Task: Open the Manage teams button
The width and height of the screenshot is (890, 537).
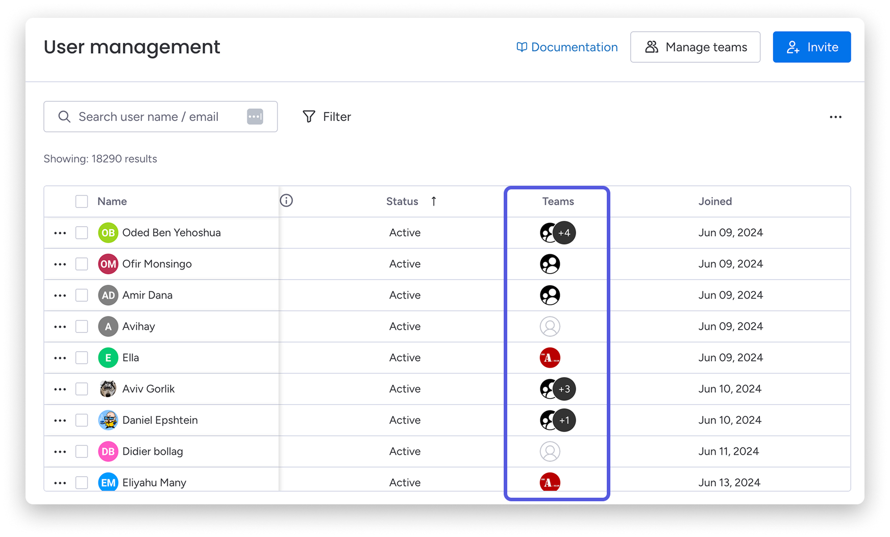Action: 695,47
